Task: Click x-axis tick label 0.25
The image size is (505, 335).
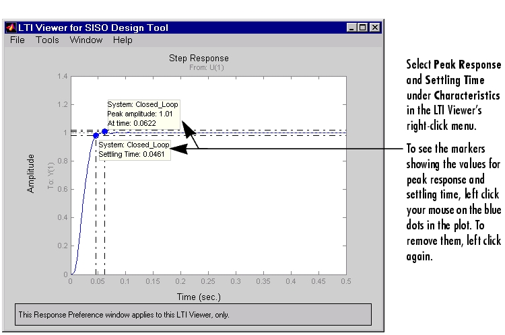Action: pyautogui.click(x=208, y=281)
